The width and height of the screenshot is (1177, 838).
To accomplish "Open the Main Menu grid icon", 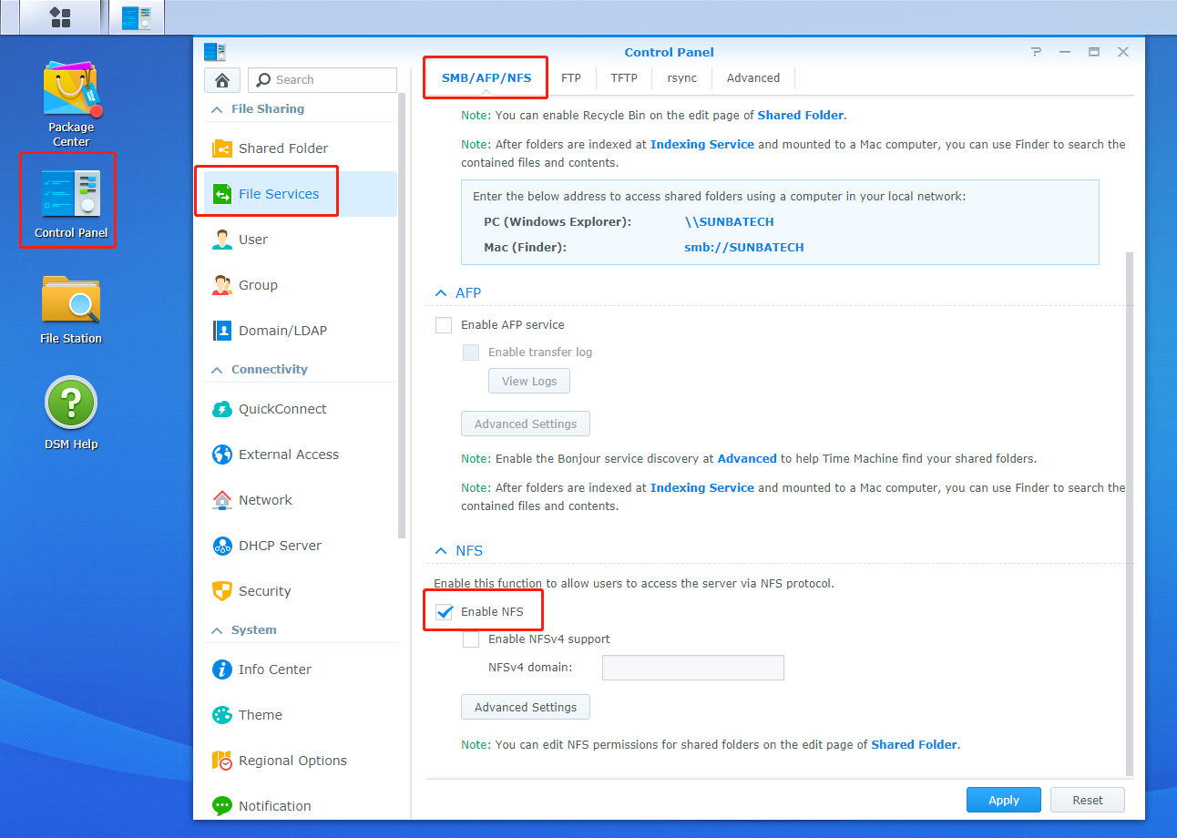I will click(60, 17).
